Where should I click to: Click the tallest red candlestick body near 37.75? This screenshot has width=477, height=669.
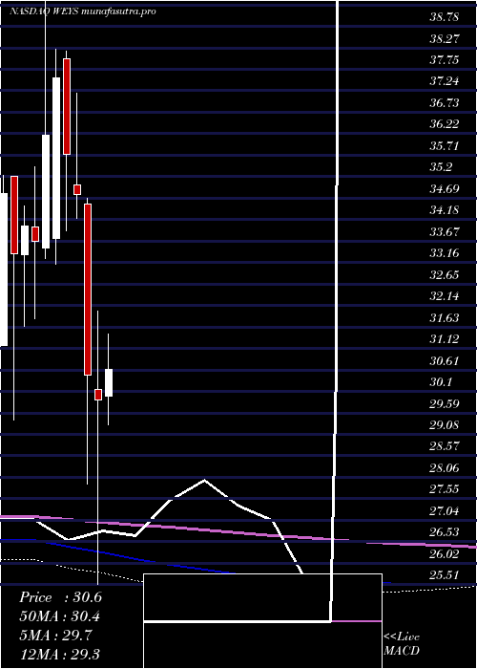click(67, 106)
